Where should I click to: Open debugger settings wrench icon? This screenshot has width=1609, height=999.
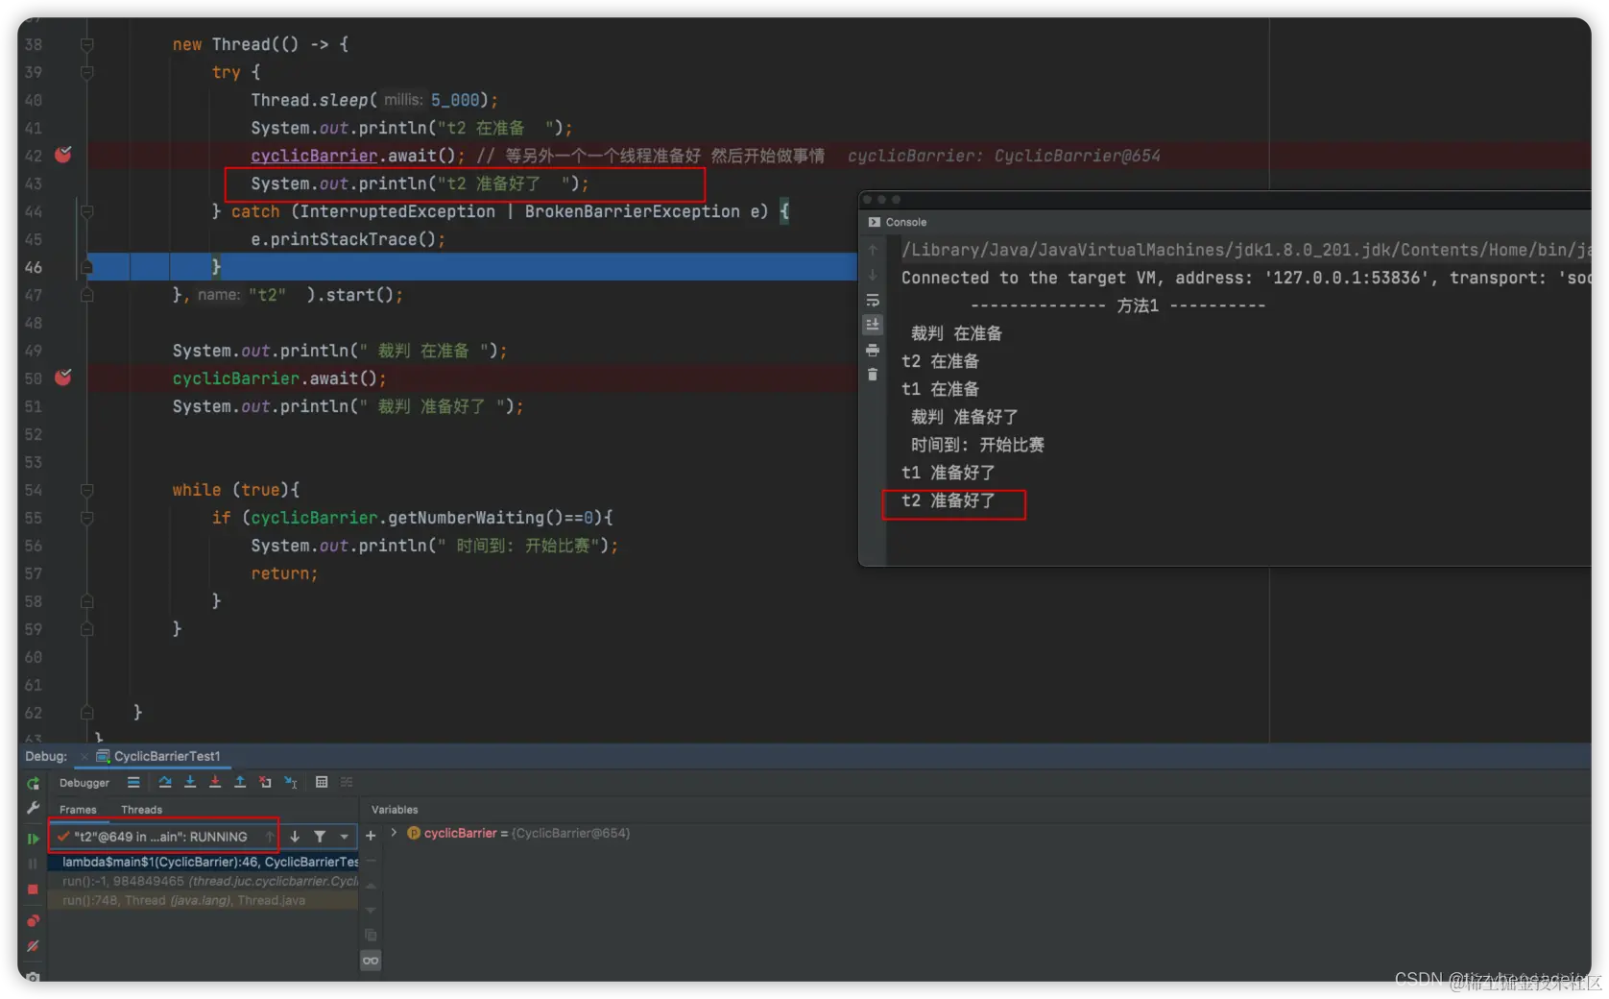coord(33,809)
